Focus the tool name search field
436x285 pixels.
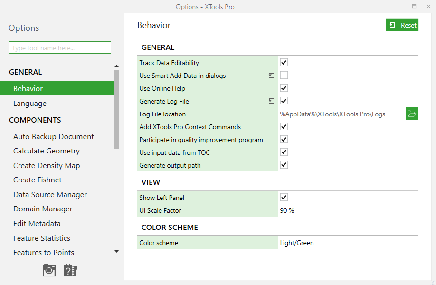coord(60,47)
